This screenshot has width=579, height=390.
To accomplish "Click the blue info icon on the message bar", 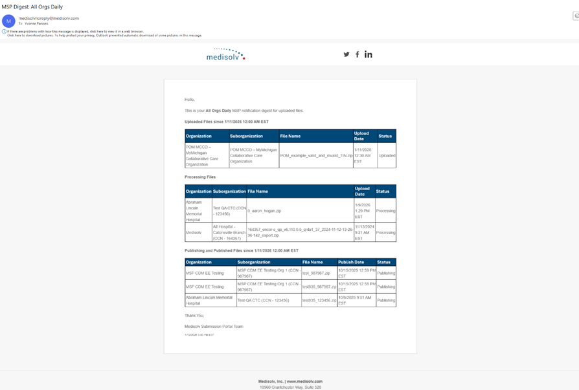I will [4, 31].
